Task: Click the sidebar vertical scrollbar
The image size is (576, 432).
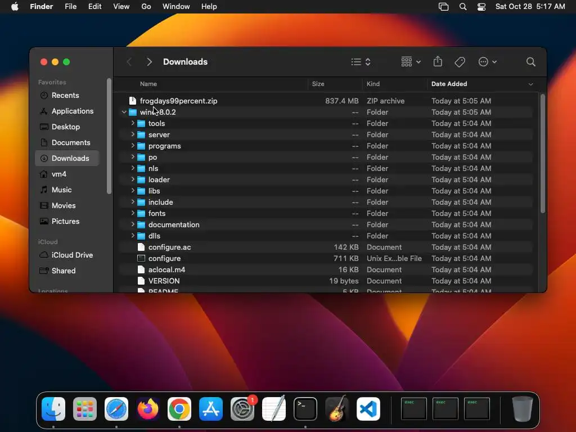Action: point(109,136)
